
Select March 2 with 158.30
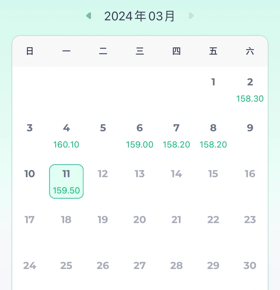(250, 90)
